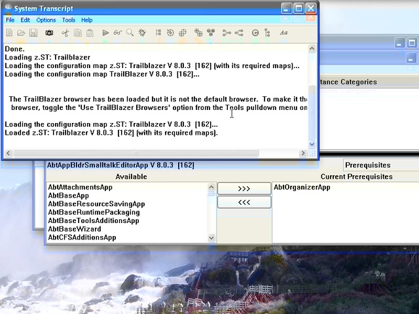
Task: Click the camera icon in toolbar
Action: pos(49,33)
